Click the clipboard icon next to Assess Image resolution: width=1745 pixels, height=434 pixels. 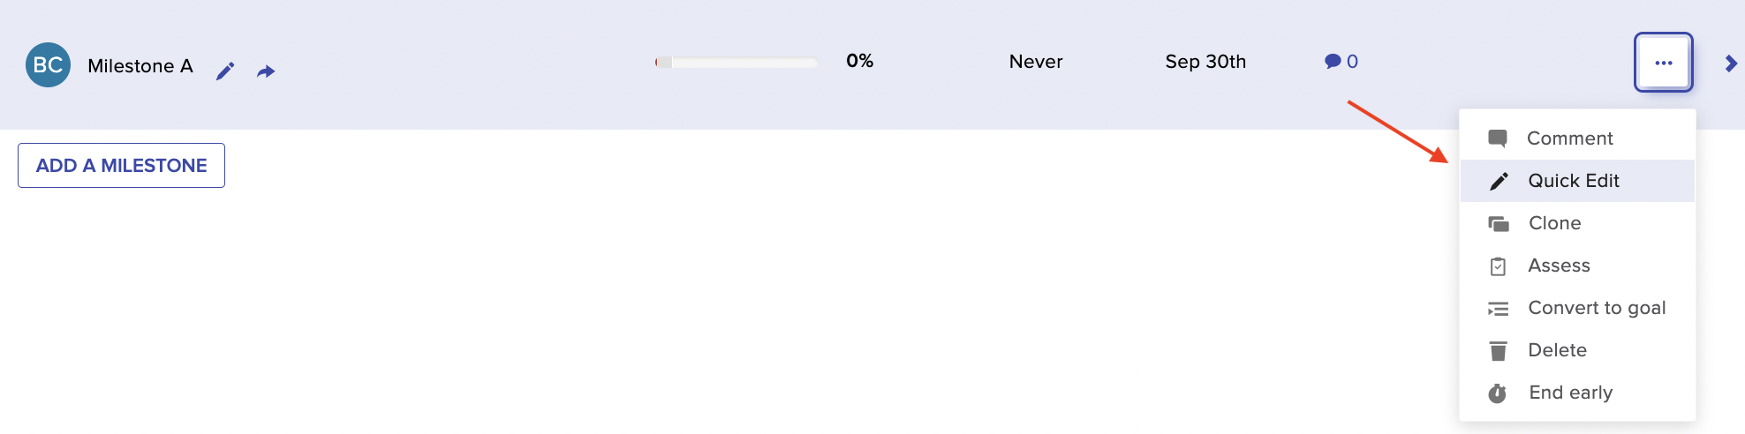point(1499,266)
